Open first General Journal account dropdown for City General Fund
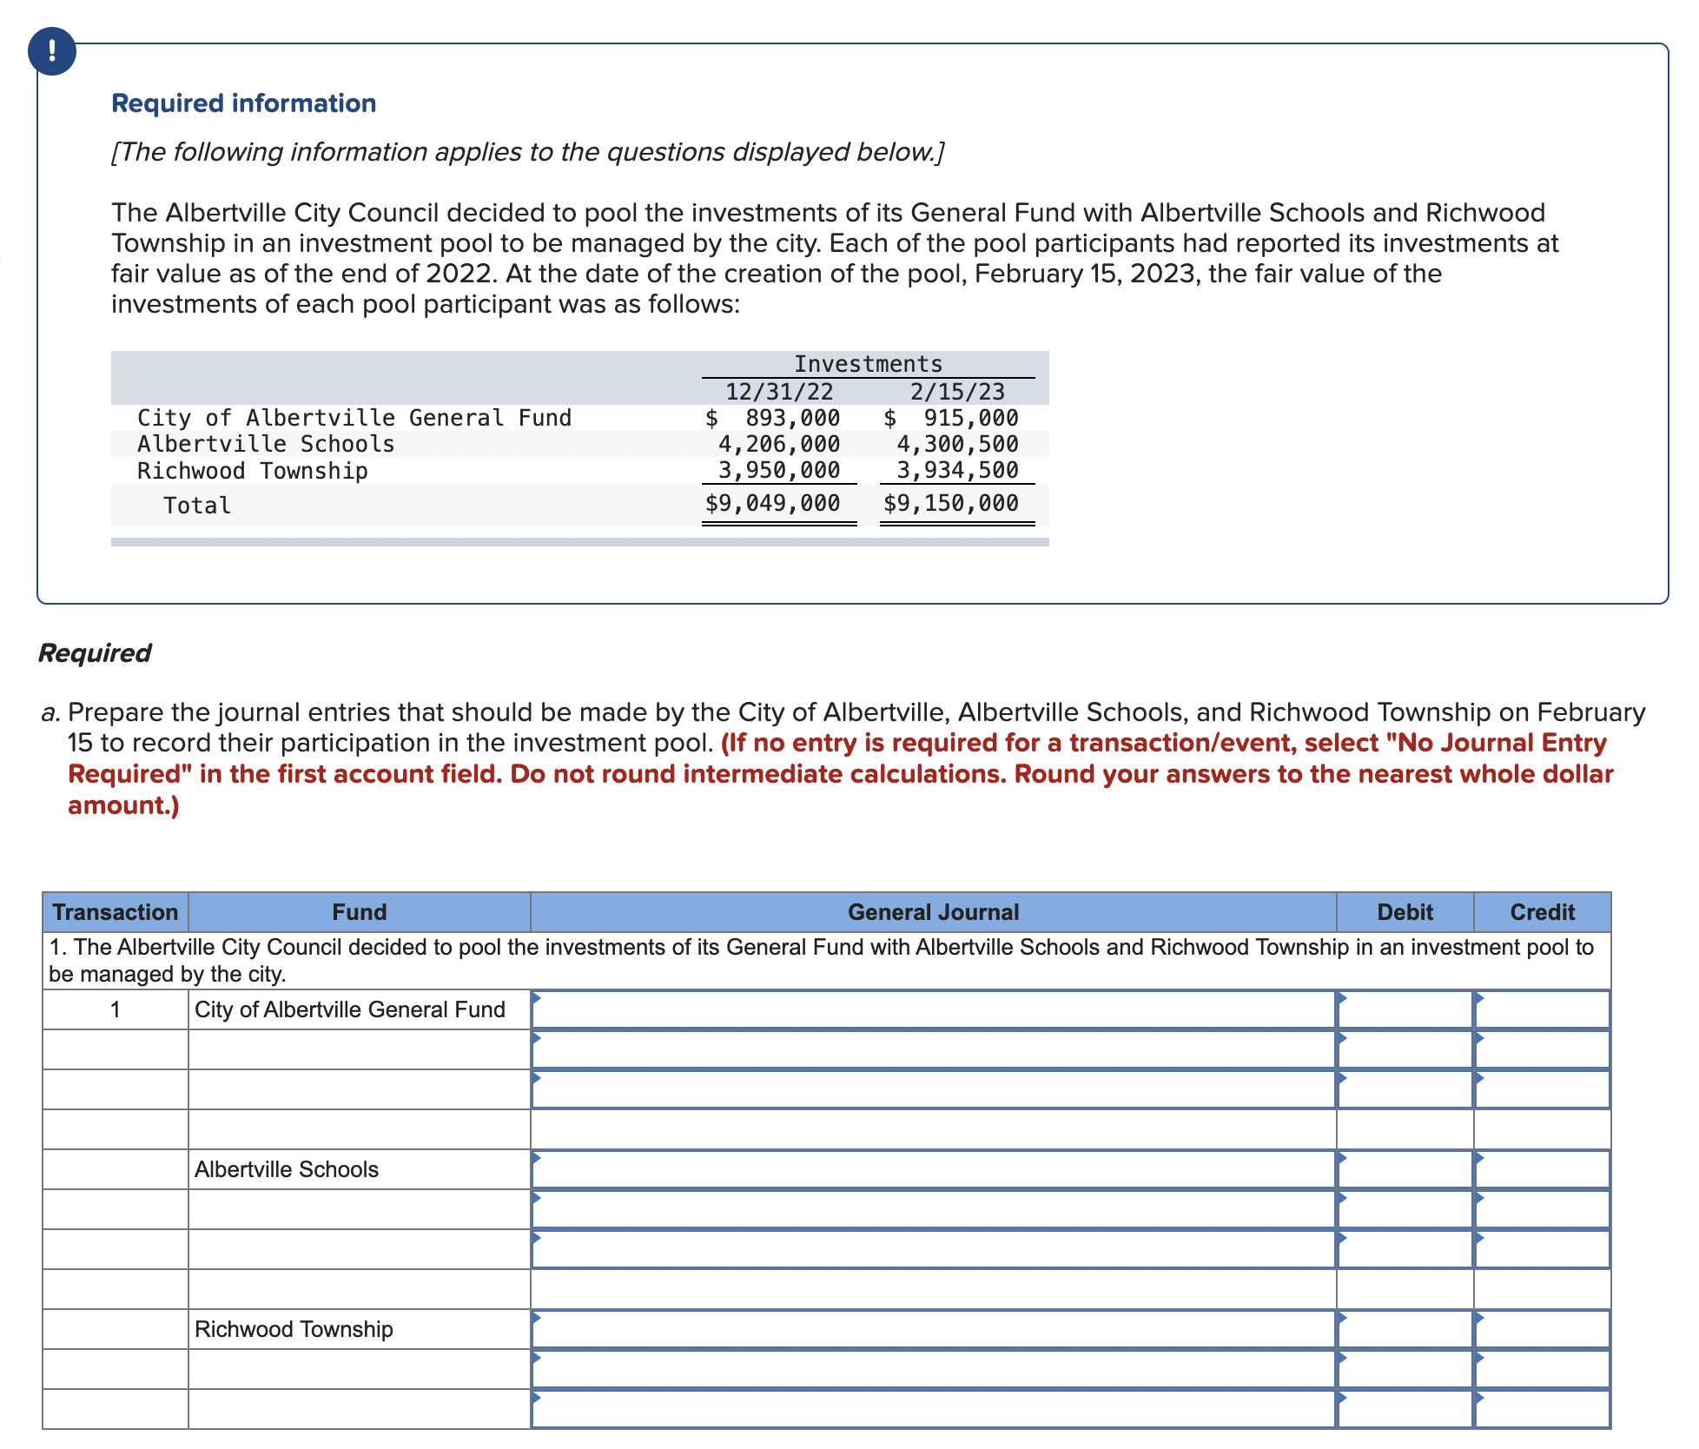 (x=933, y=1009)
